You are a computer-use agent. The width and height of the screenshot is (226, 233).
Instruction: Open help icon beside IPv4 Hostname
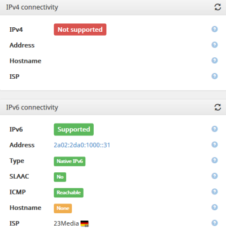[x=215, y=61]
